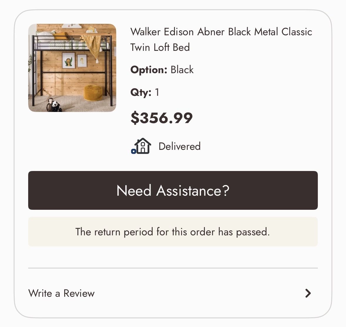Select the Black option value
This screenshot has height=327, width=346.
(x=182, y=70)
